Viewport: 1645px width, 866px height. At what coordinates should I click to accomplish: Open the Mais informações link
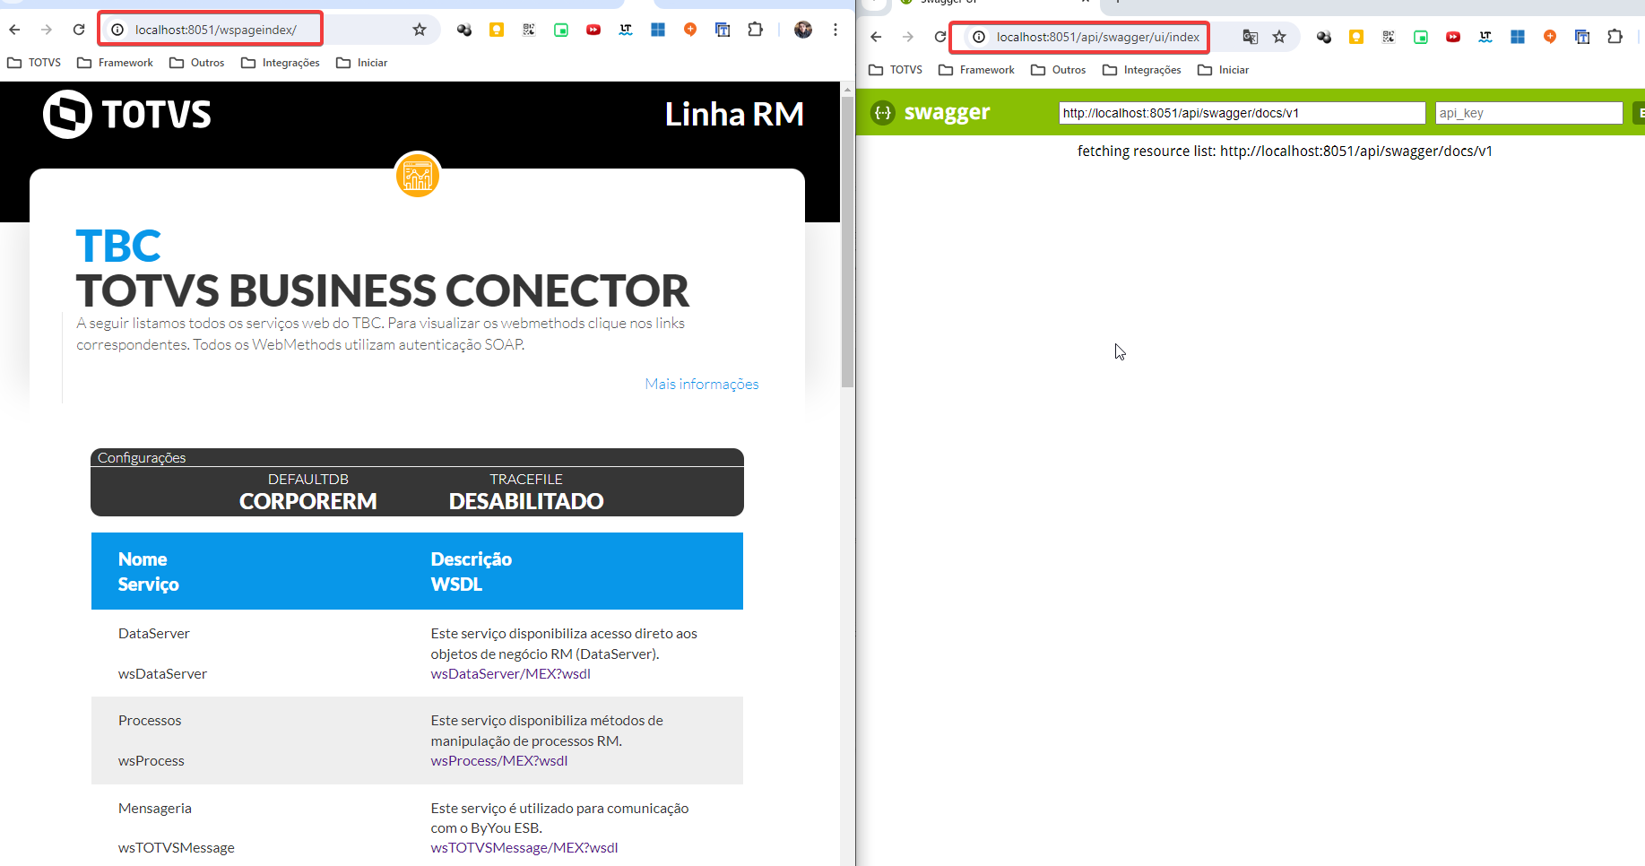point(702,384)
